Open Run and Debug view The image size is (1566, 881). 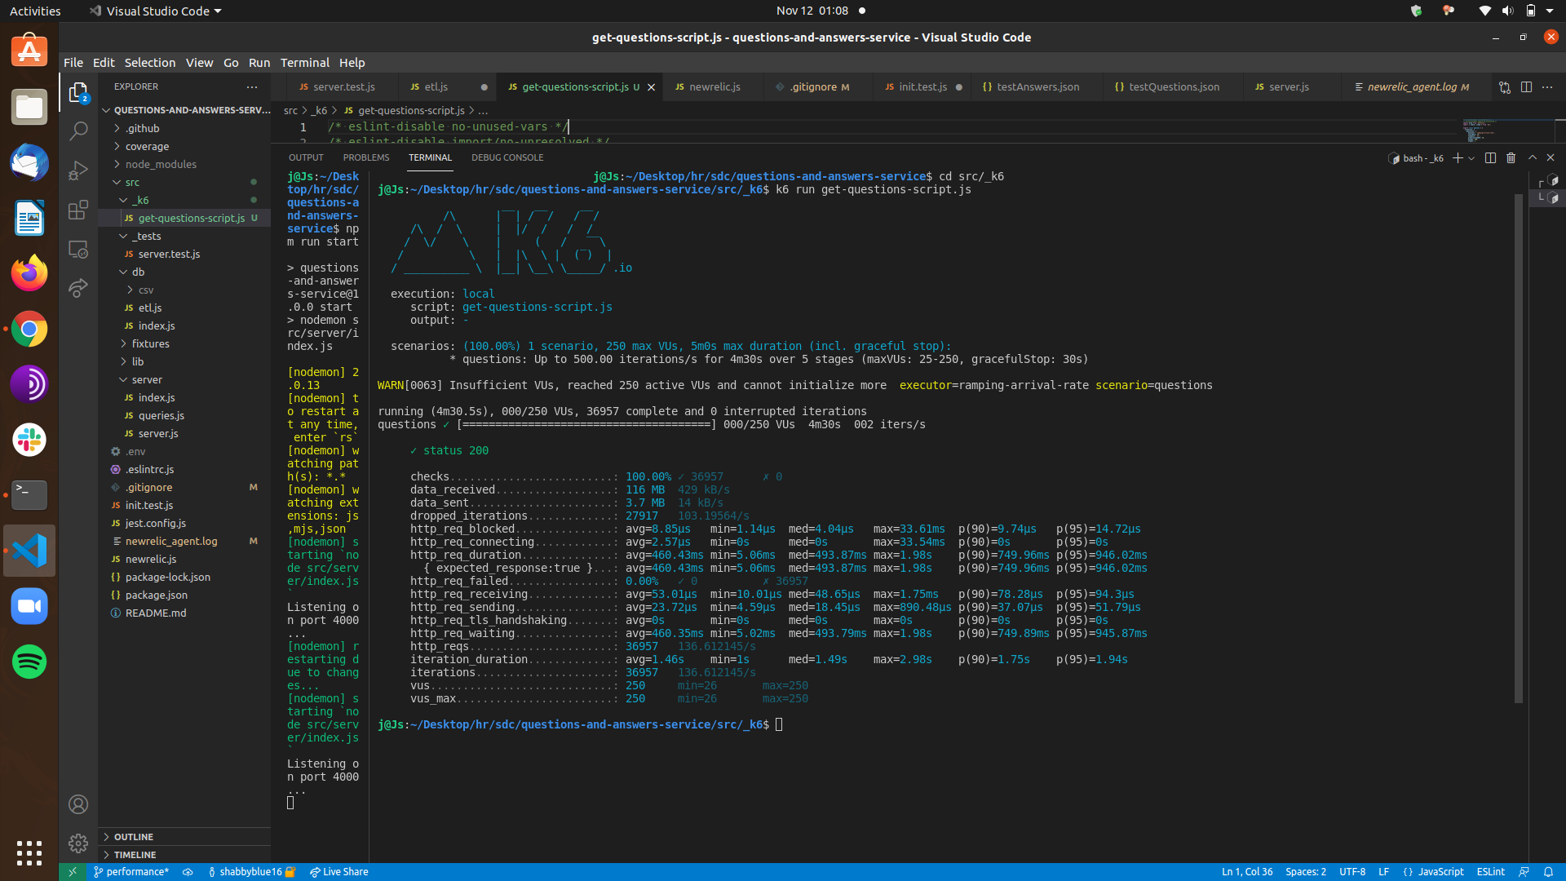(78, 170)
